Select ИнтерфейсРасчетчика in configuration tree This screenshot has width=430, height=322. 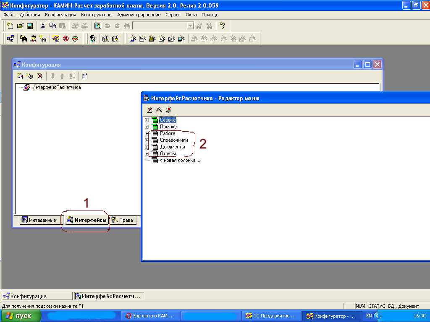pos(56,87)
